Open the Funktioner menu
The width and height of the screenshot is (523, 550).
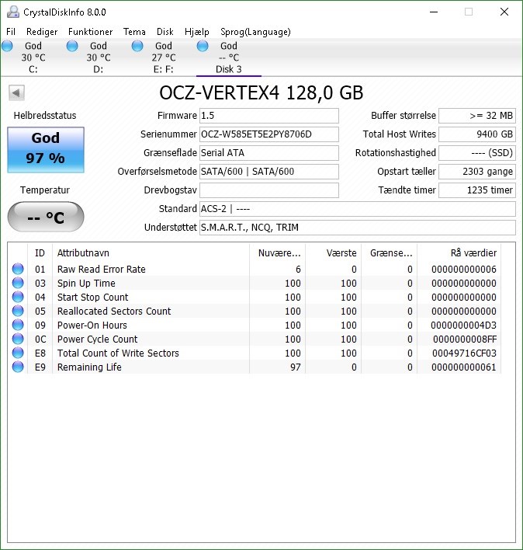[90, 32]
